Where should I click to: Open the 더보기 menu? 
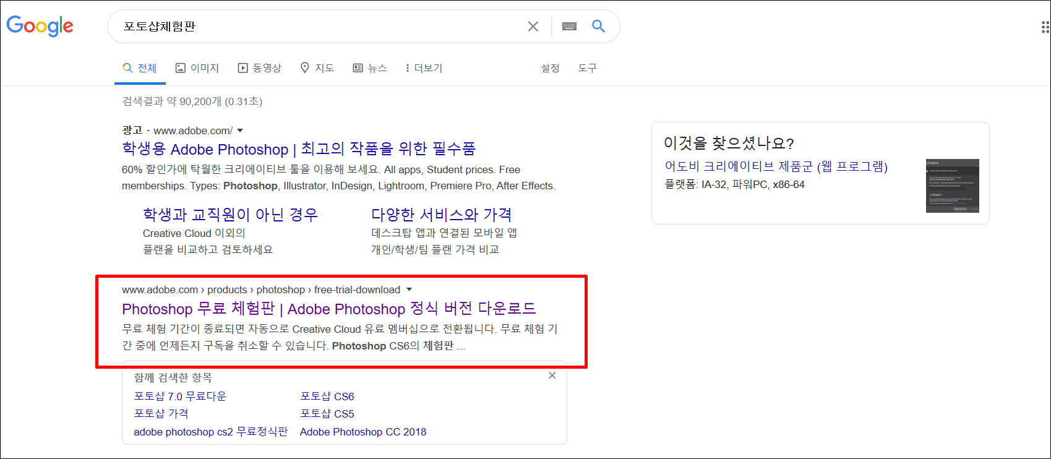(x=424, y=68)
